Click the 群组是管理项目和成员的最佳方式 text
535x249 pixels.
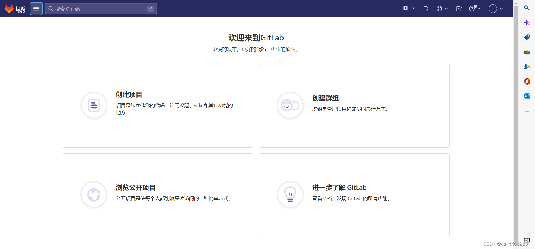[351, 109]
